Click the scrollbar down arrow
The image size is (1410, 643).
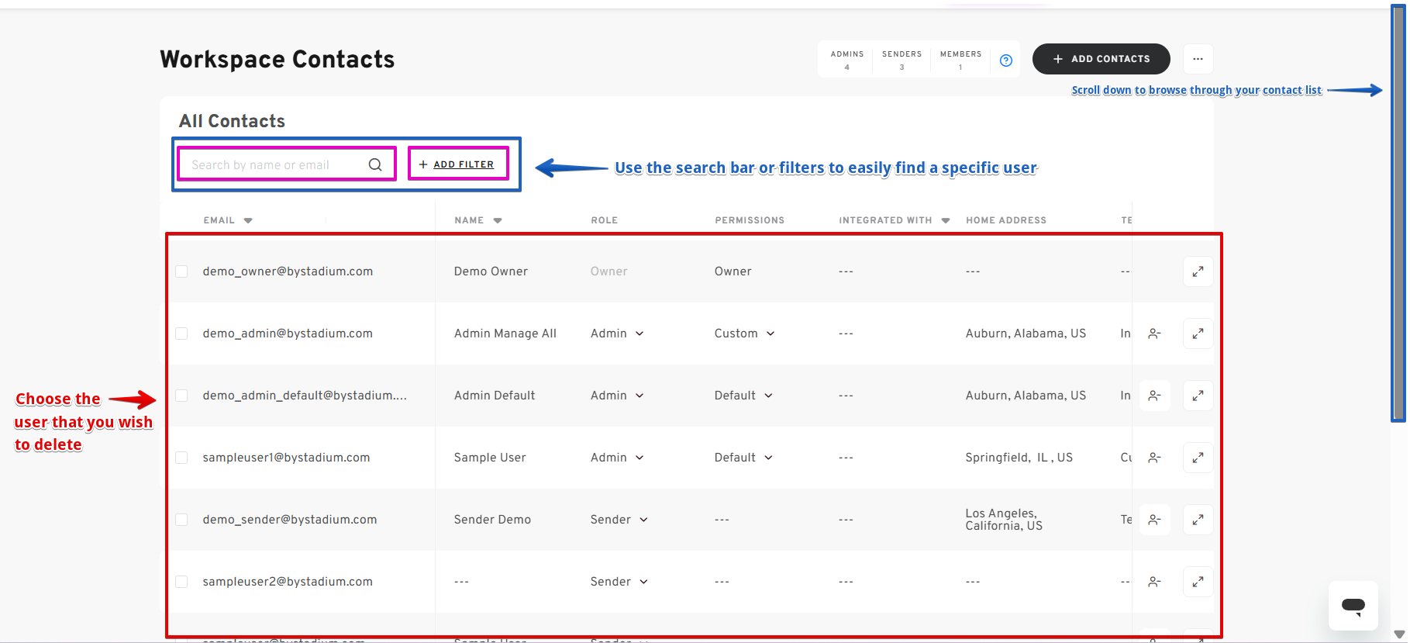click(x=1398, y=634)
